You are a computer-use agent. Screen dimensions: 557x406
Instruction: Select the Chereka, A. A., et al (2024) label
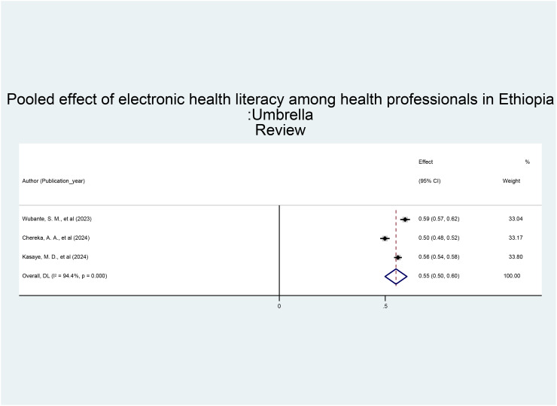pos(56,238)
